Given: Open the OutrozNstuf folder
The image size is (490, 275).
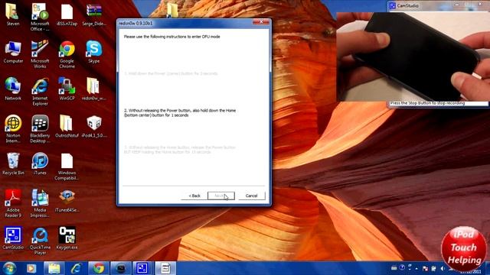Looking at the screenshot, I should point(67,126).
